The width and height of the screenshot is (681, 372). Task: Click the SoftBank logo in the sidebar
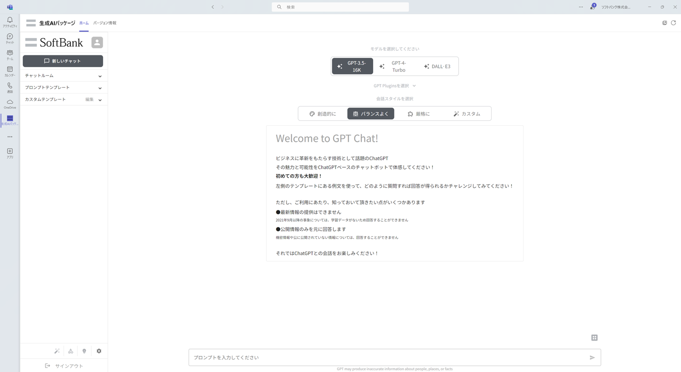54,42
